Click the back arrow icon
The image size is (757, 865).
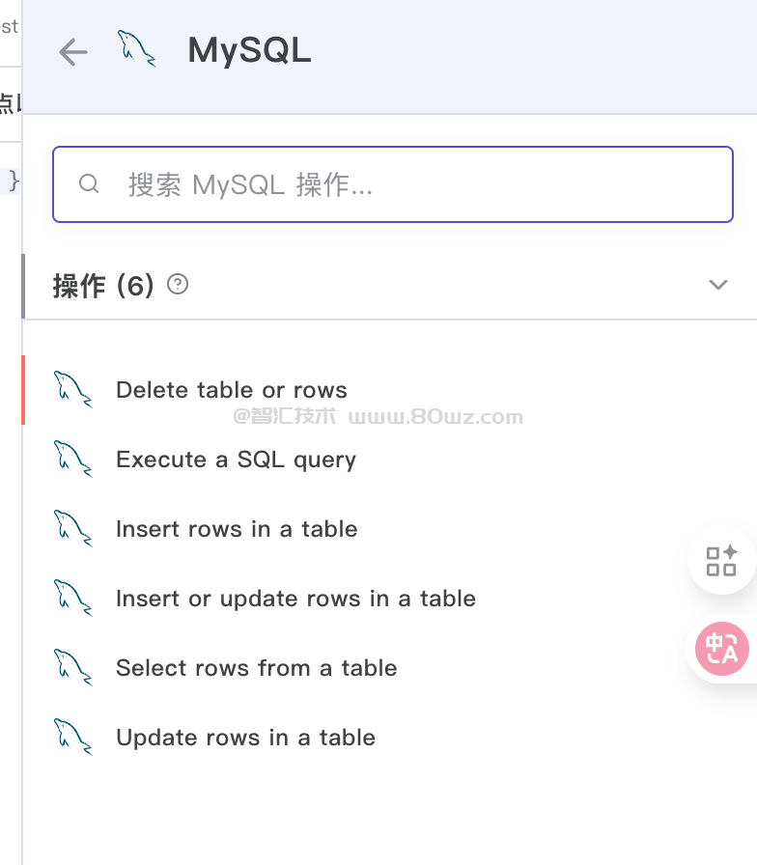pos(73,52)
